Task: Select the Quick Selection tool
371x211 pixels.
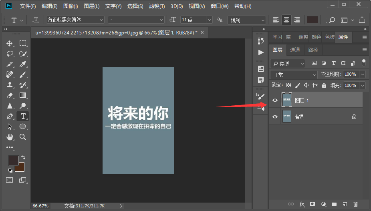Action: click(x=23, y=54)
